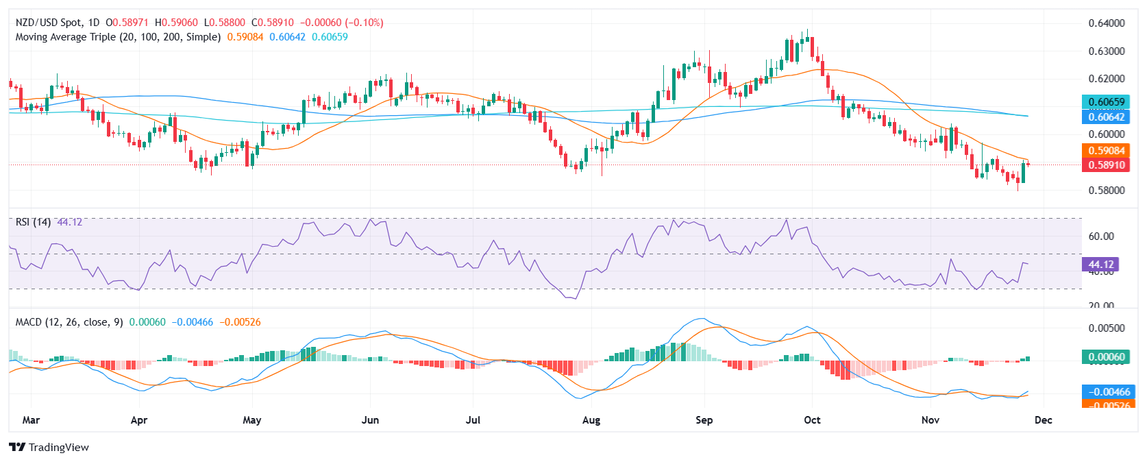
Task: Open the Moving Average Triple indicator legend
Action: 118,37
